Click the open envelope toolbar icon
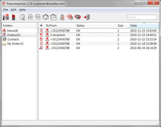This screenshot has height=127, width=161. [x=46, y=17]
